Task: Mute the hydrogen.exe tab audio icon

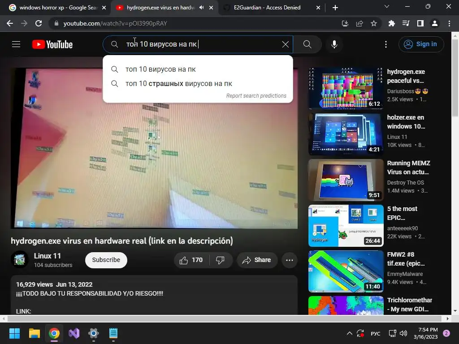Action: click(x=201, y=8)
